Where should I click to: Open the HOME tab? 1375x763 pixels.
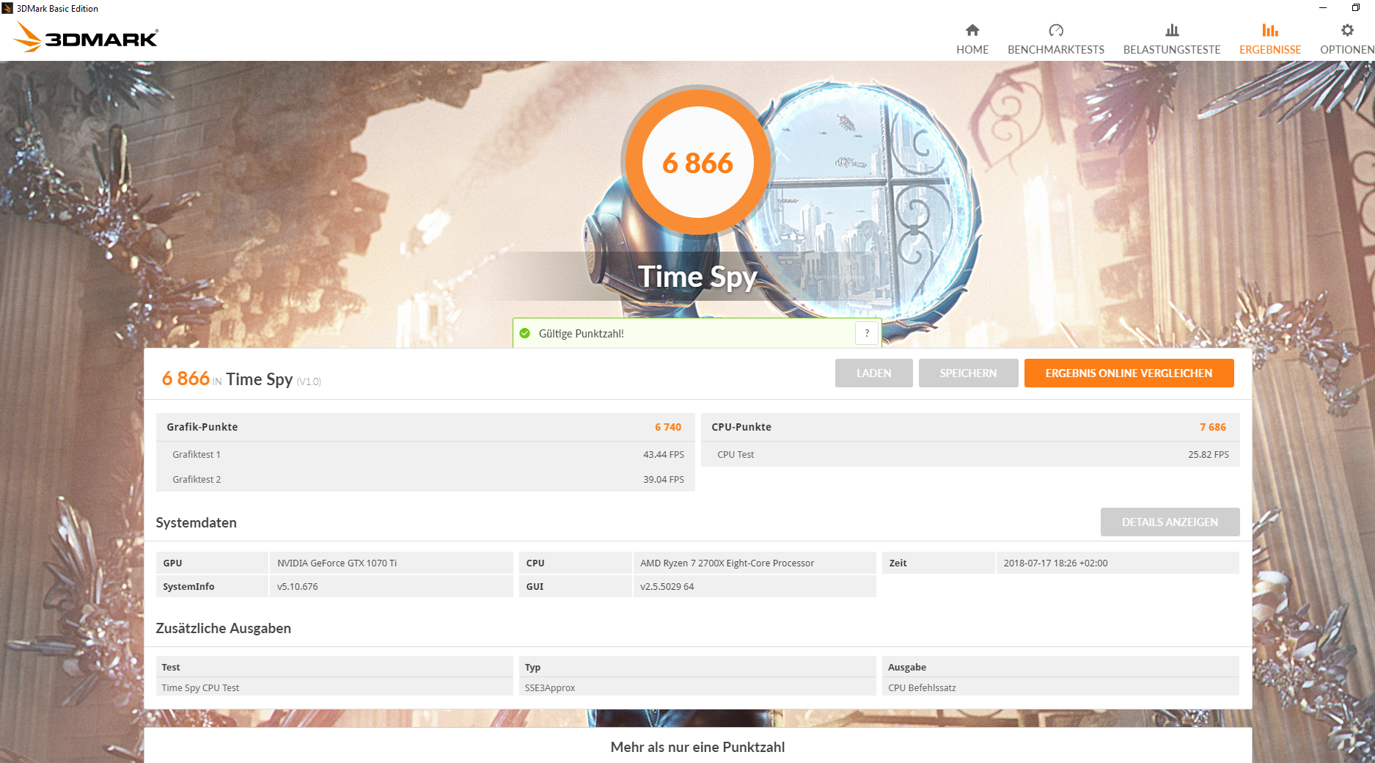pos(972,39)
